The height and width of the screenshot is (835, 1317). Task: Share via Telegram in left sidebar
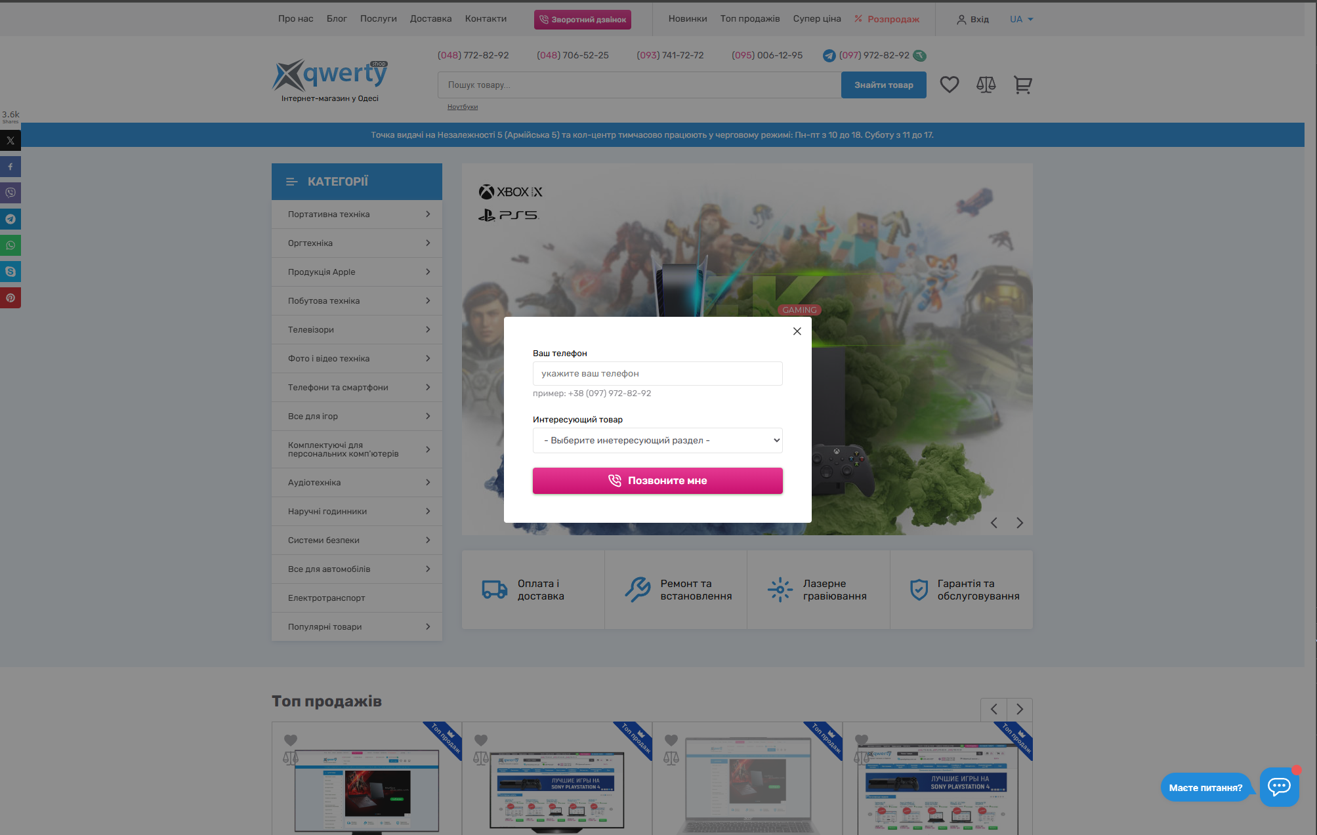(10, 219)
